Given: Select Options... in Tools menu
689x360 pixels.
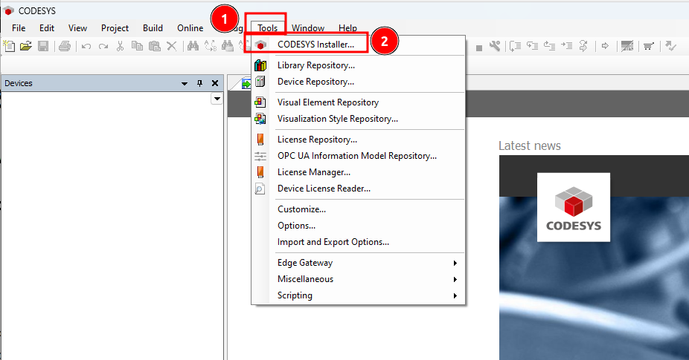Looking at the screenshot, I should [x=359, y=226].
